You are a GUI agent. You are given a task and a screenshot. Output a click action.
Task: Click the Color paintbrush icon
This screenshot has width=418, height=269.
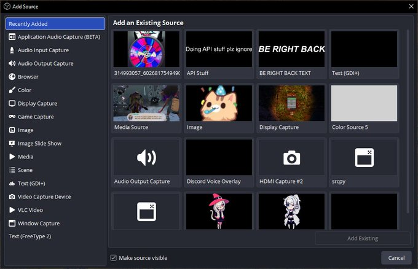[x=12, y=90]
